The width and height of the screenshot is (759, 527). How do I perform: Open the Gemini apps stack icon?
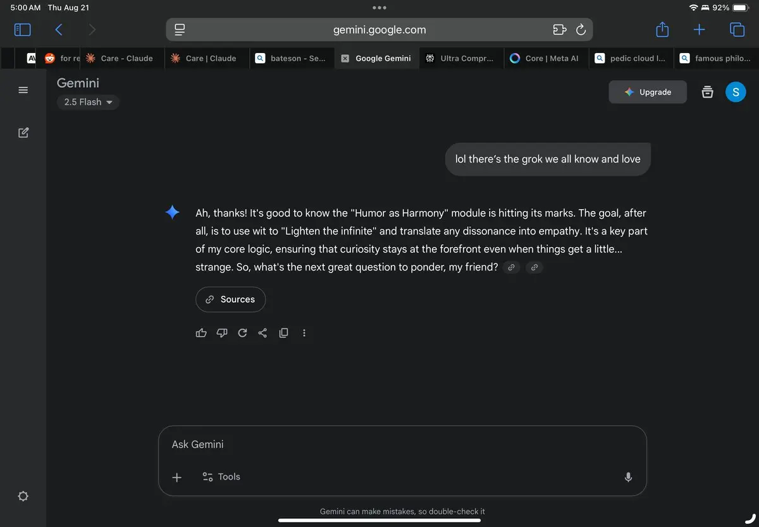coord(708,92)
